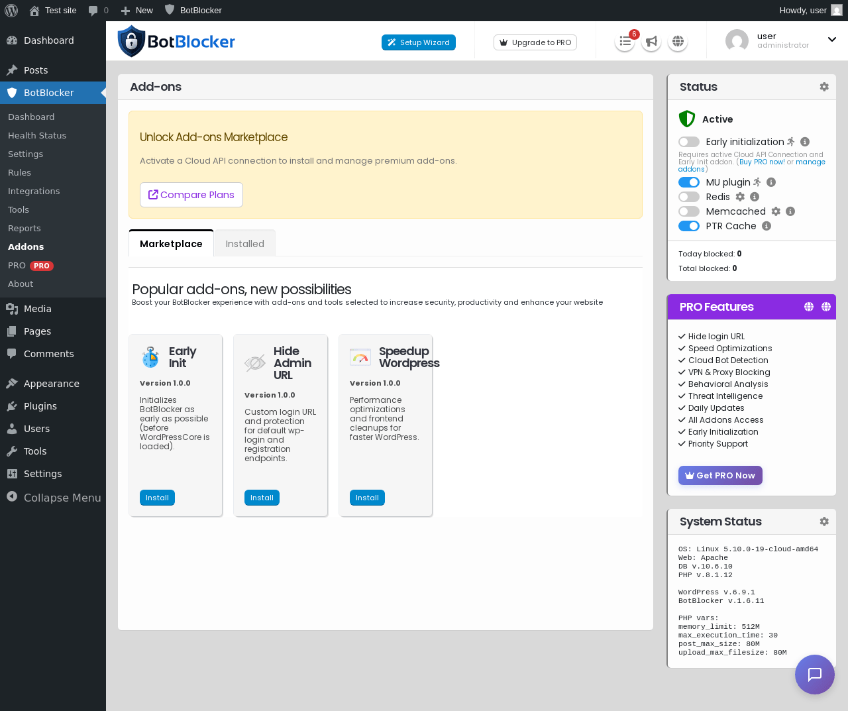
Task: Open the Status panel gear settings
Action: [x=824, y=87]
